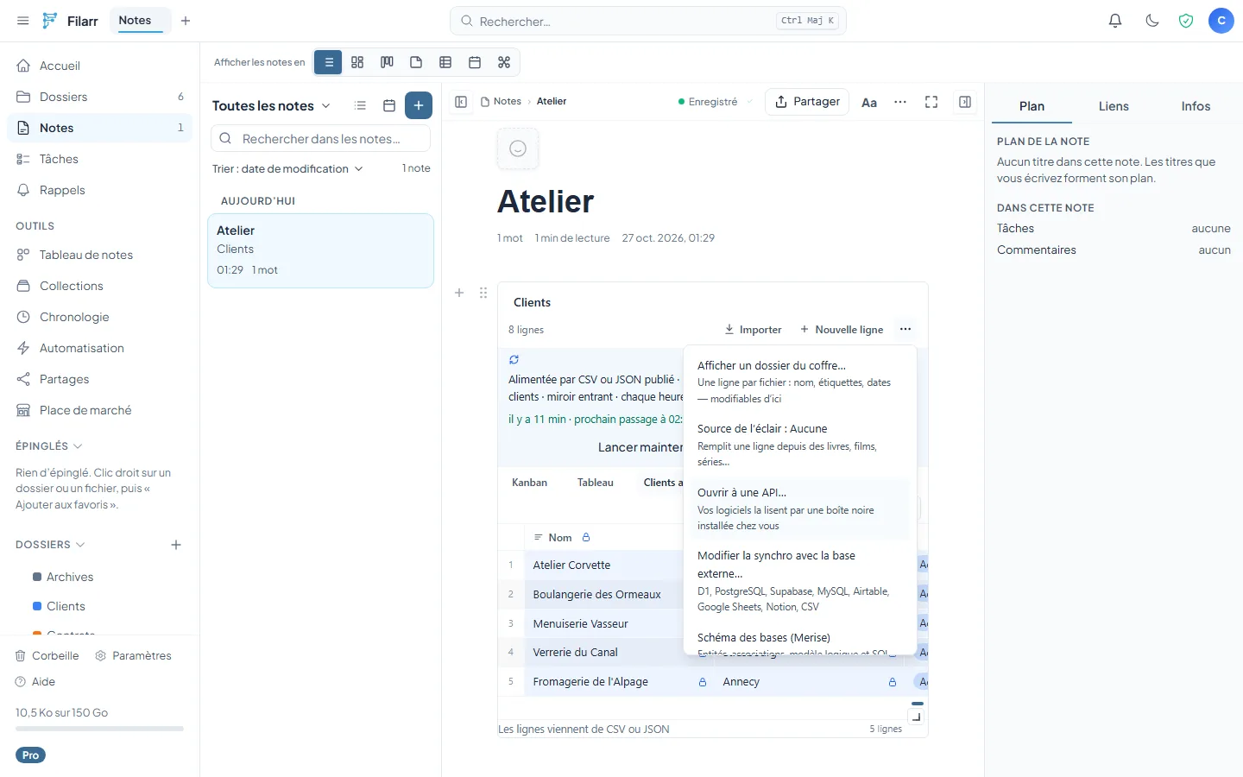This screenshot has width=1243, height=777.
Task: Click the blue new note plus button
Action: pyautogui.click(x=419, y=105)
